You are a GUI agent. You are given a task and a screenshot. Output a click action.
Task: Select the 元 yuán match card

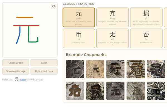tap(79, 17)
